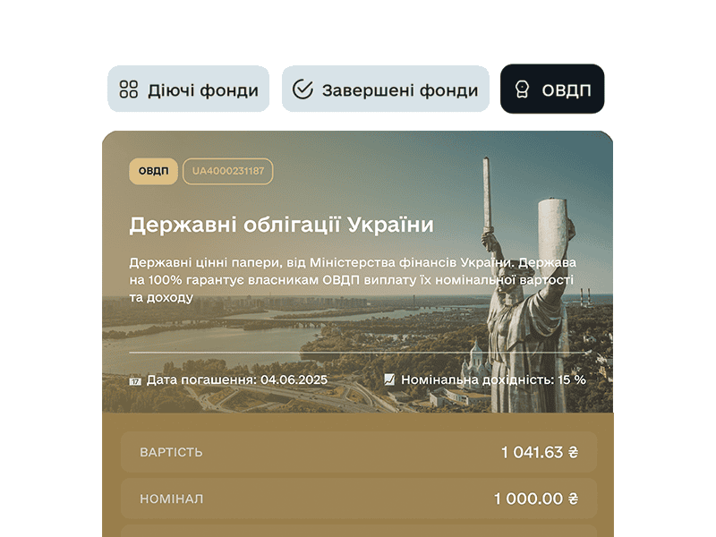
Task: Click the yellow ОВДП badge
Action: tap(153, 171)
